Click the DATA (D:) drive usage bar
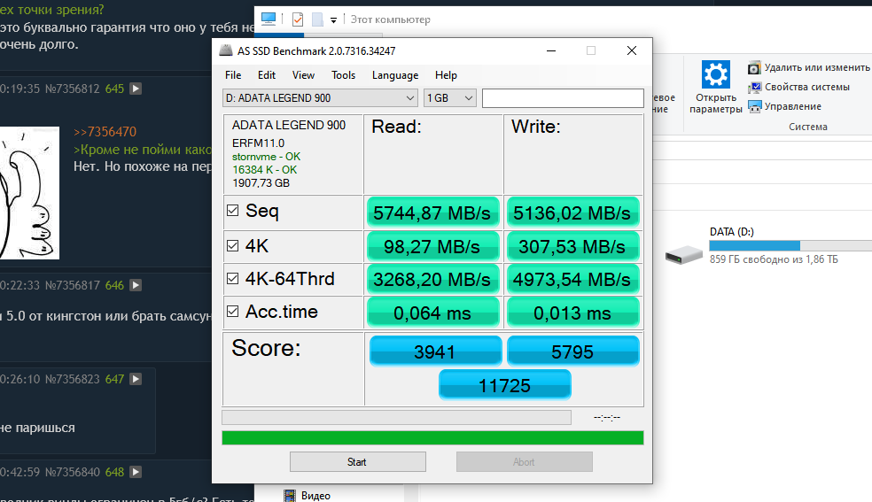 [790, 245]
